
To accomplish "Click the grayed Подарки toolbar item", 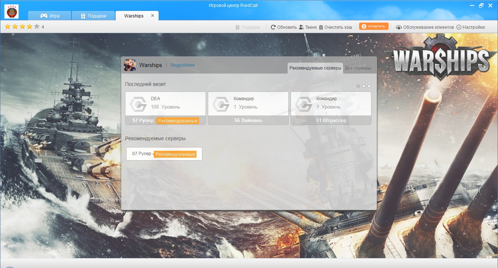I will (x=248, y=27).
